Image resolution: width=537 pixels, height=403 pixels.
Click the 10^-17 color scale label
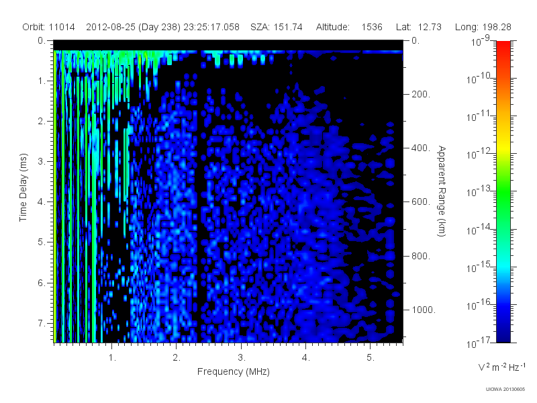[x=479, y=343]
